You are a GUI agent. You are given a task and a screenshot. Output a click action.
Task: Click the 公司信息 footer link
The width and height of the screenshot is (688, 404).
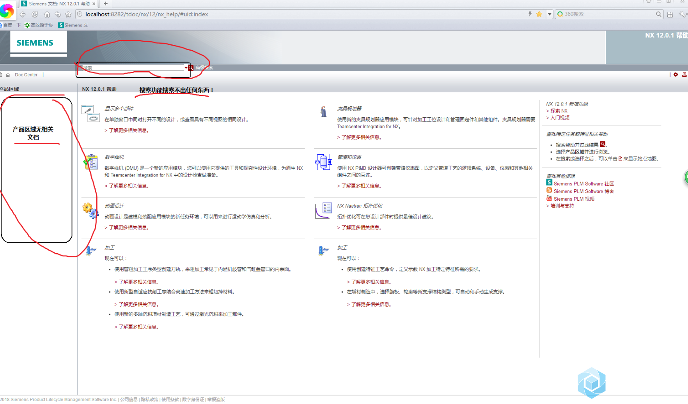click(129, 399)
